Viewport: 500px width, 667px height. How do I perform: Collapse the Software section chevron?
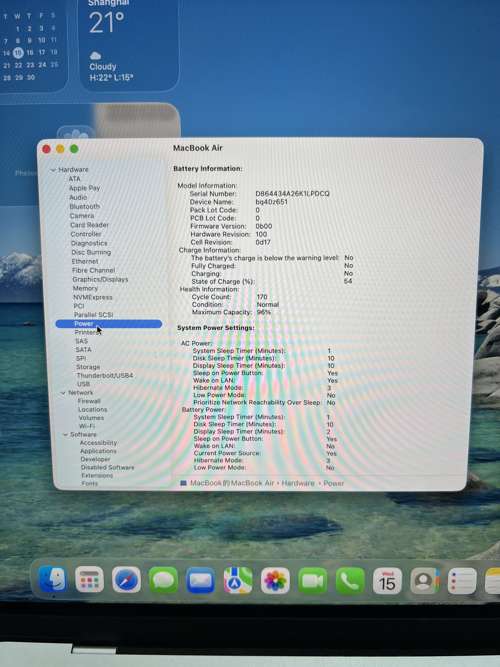tap(65, 435)
